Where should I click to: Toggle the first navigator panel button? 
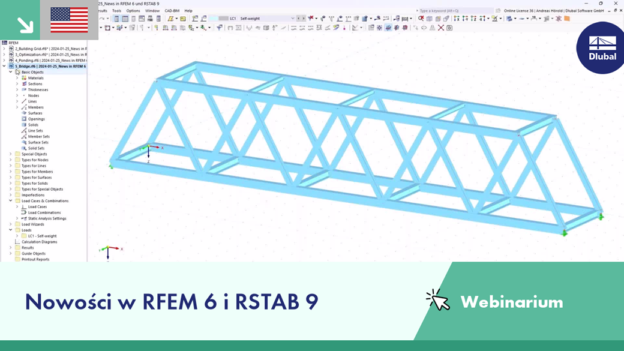point(116,19)
